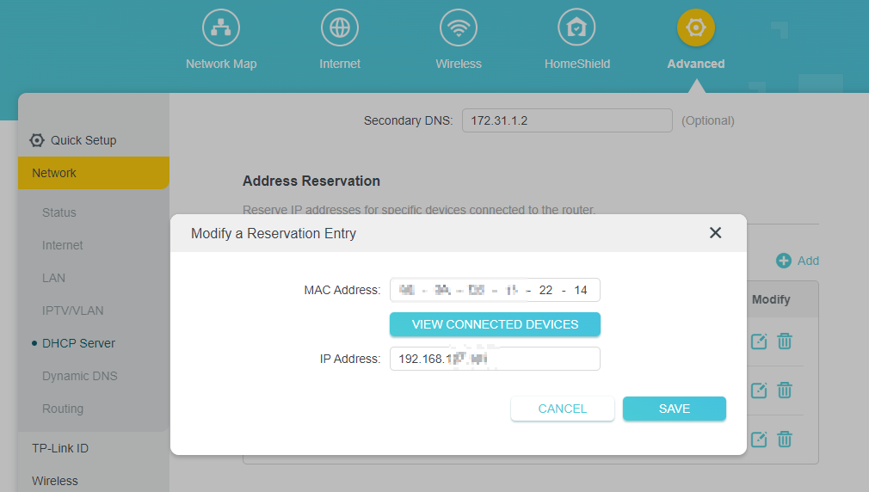Open the HomeShield house icon
The image size is (869, 492).
click(576, 28)
